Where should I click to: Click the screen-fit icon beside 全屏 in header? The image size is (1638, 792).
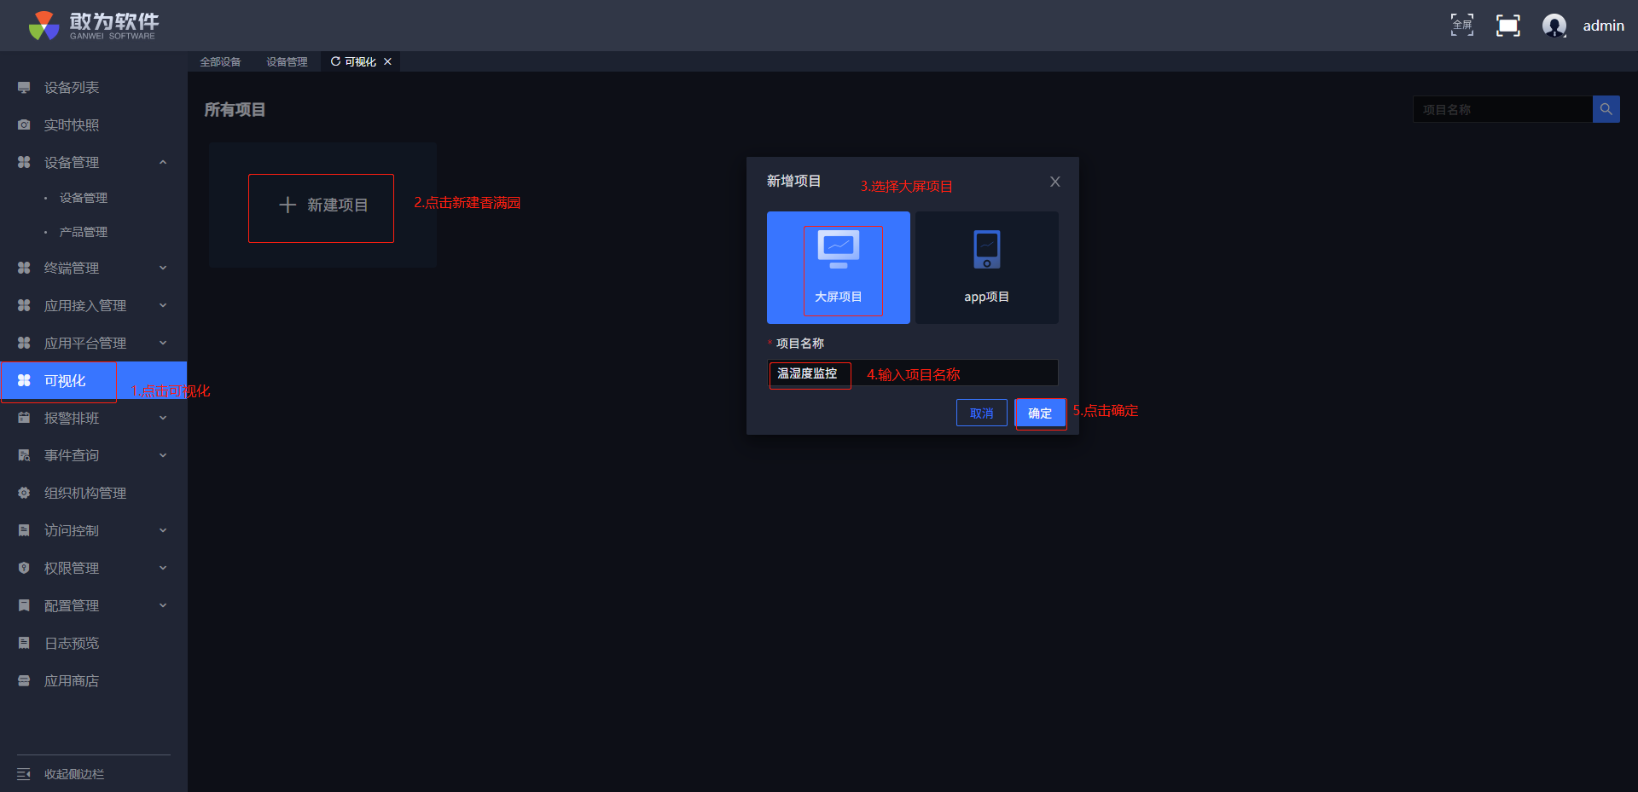1508,26
